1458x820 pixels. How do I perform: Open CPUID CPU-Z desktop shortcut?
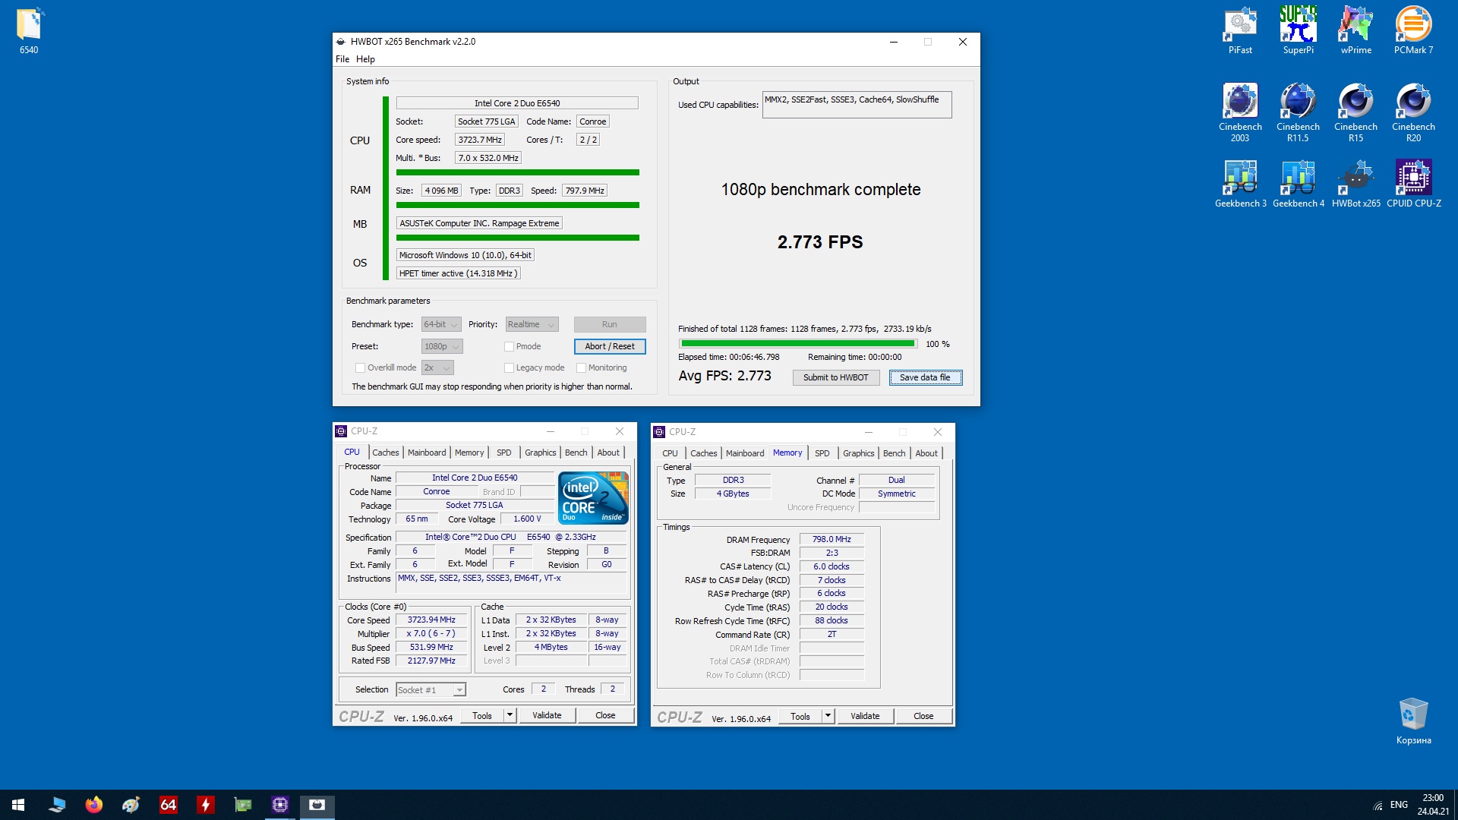point(1413,184)
